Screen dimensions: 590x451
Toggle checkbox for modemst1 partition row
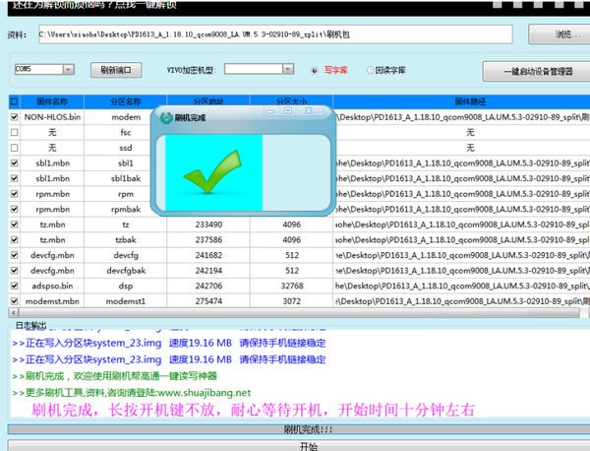coord(15,301)
